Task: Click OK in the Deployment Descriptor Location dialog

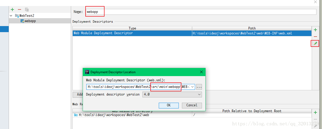Action: coord(169,105)
